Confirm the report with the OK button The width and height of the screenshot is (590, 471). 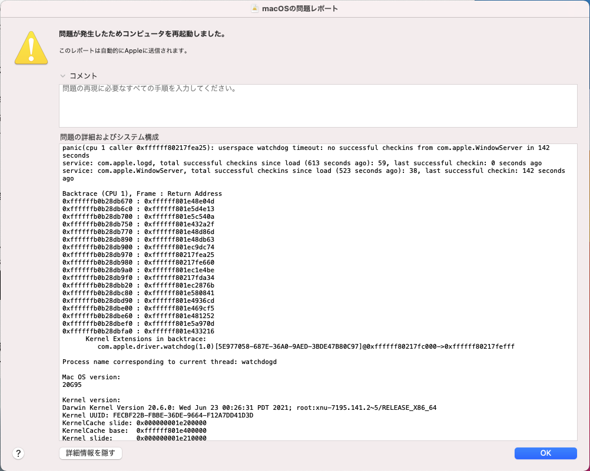545,453
